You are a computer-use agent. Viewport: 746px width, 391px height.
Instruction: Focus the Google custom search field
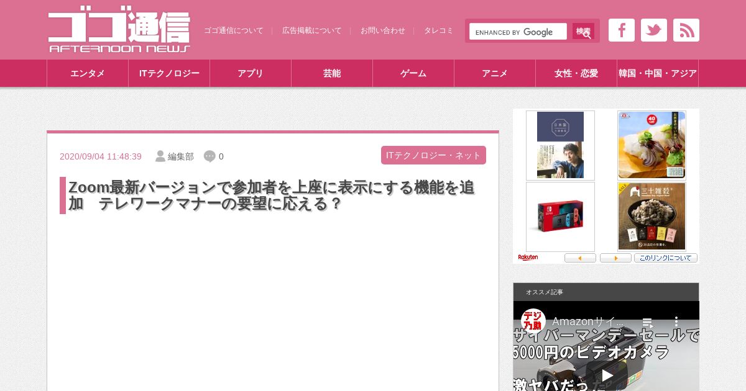518,32
